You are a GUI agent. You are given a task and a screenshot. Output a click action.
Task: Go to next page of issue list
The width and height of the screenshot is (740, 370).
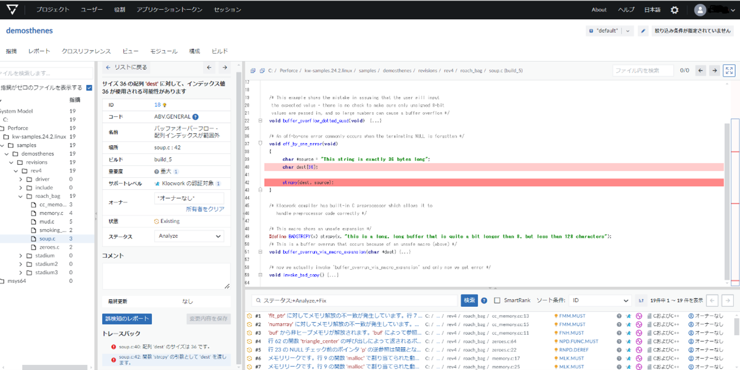pos(727,300)
